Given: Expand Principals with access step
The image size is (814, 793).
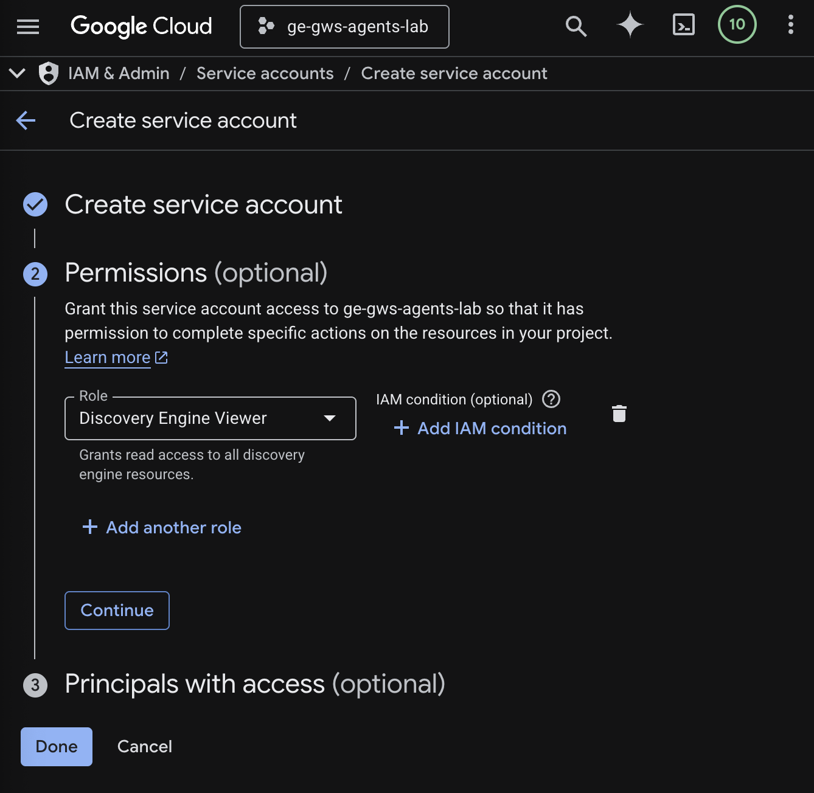Looking at the screenshot, I should click(x=255, y=684).
